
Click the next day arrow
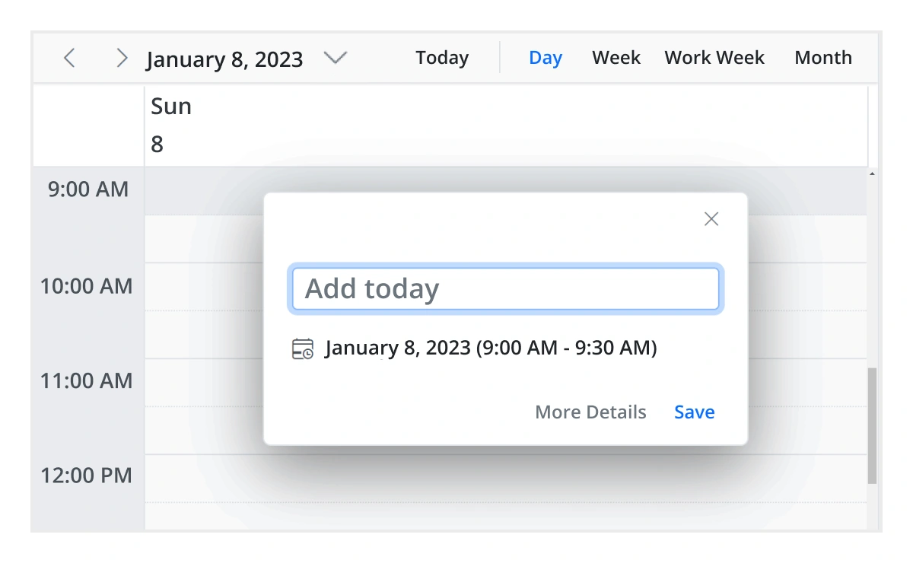(122, 58)
